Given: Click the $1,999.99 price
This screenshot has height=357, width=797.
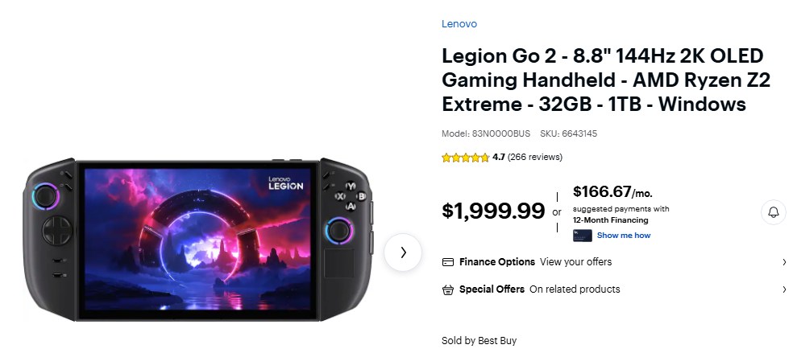Looking at the screenshot, I should point(493,211).
